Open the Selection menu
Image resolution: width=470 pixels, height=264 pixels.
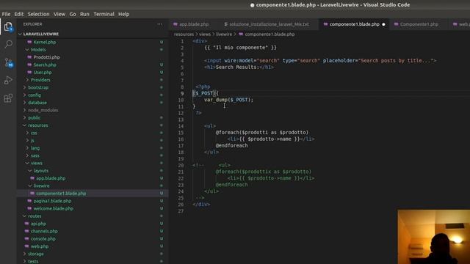pyautogui.click(x=38, y=14)
